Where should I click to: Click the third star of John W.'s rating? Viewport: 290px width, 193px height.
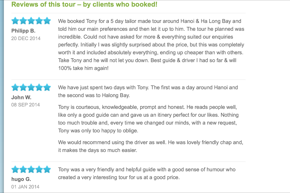[31, 87]
